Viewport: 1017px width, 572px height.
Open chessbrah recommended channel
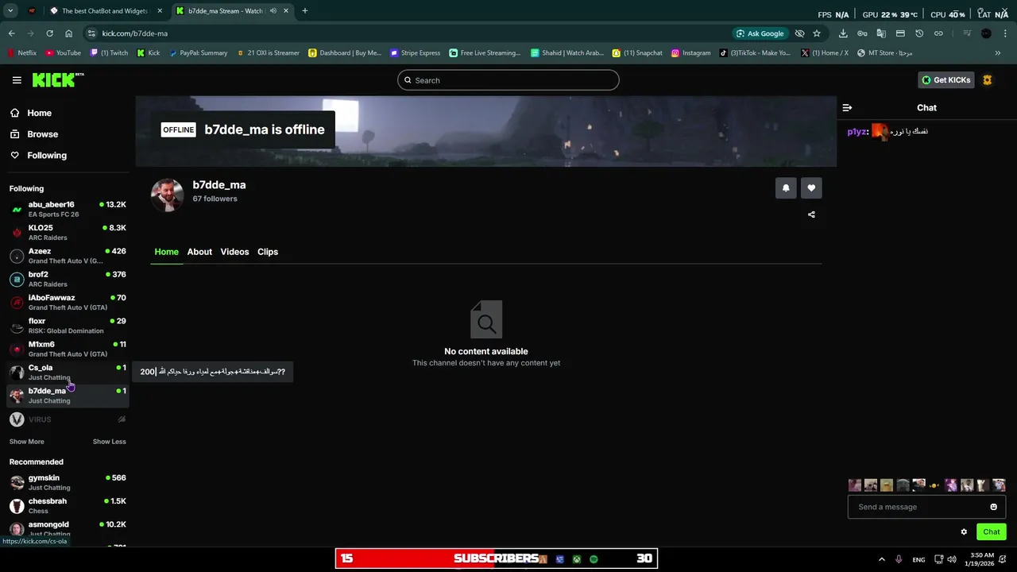[x=68, y=506]
